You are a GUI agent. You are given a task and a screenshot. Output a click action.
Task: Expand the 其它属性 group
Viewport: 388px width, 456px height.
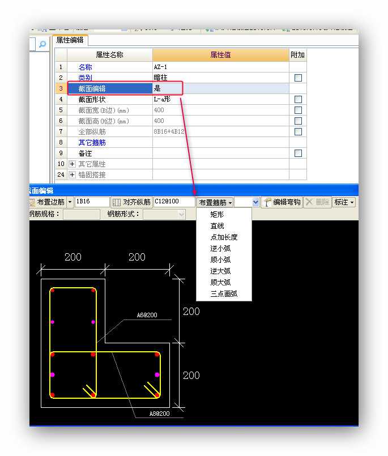tap(72, 164)
